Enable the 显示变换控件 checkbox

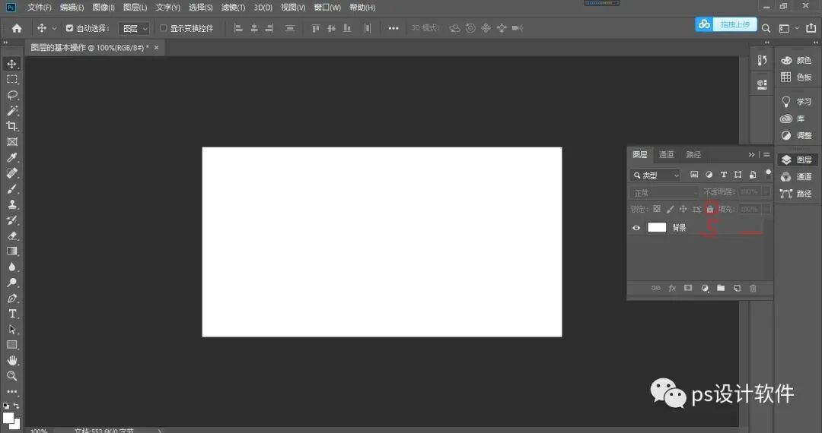(163, 28)
